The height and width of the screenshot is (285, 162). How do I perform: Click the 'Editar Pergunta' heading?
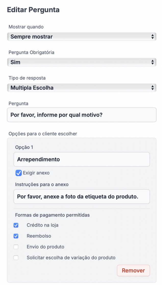click(x=33, y=10)
